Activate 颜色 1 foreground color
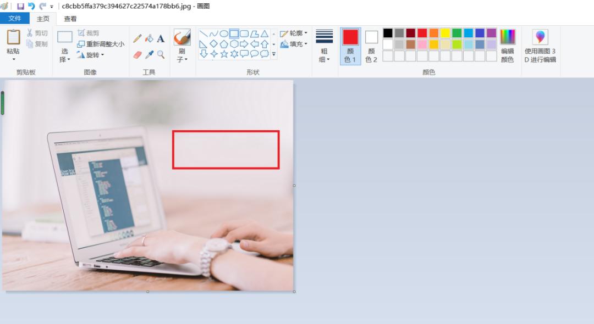Image resolution: width=594 pixels, height=324 pixels. point(350,46)
